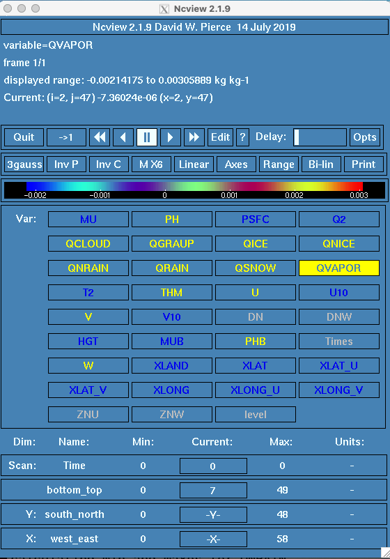This screenshot has height=559, width=390.
Task: Step forward one frame with right arrow
Action: pos(170,137)
